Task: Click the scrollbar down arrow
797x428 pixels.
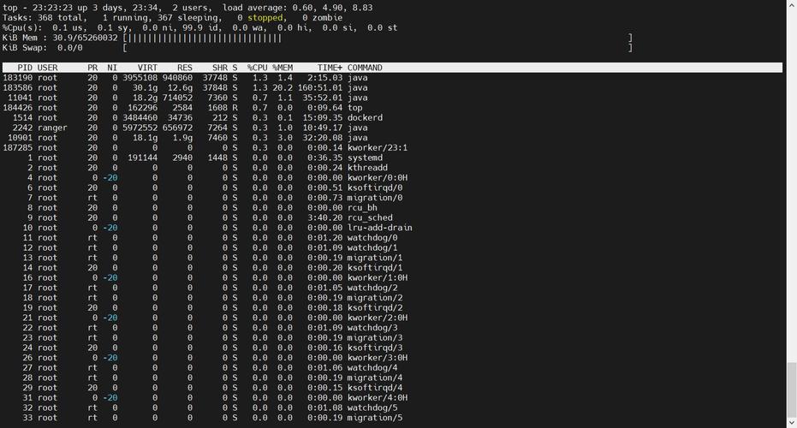Action: click(791, 422)
